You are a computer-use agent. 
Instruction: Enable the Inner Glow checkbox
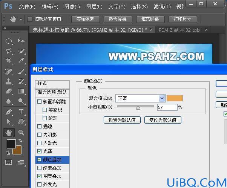[39, 143]
